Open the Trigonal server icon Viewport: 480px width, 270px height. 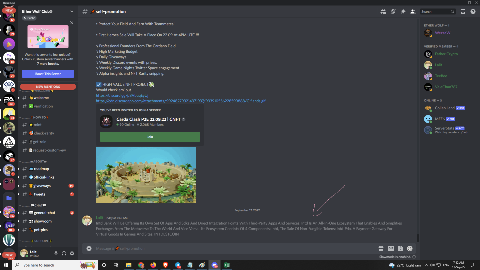(9, 142)
